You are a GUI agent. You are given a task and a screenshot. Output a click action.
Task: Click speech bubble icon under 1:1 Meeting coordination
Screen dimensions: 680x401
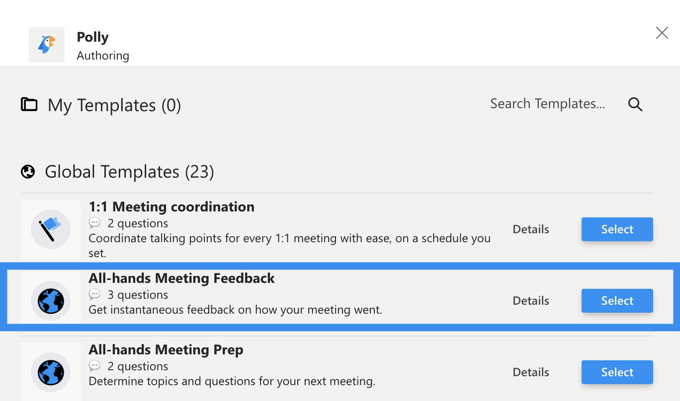[x=94, y=223]
